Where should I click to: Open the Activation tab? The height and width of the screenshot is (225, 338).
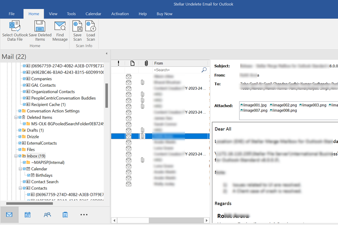pos(120,14)
